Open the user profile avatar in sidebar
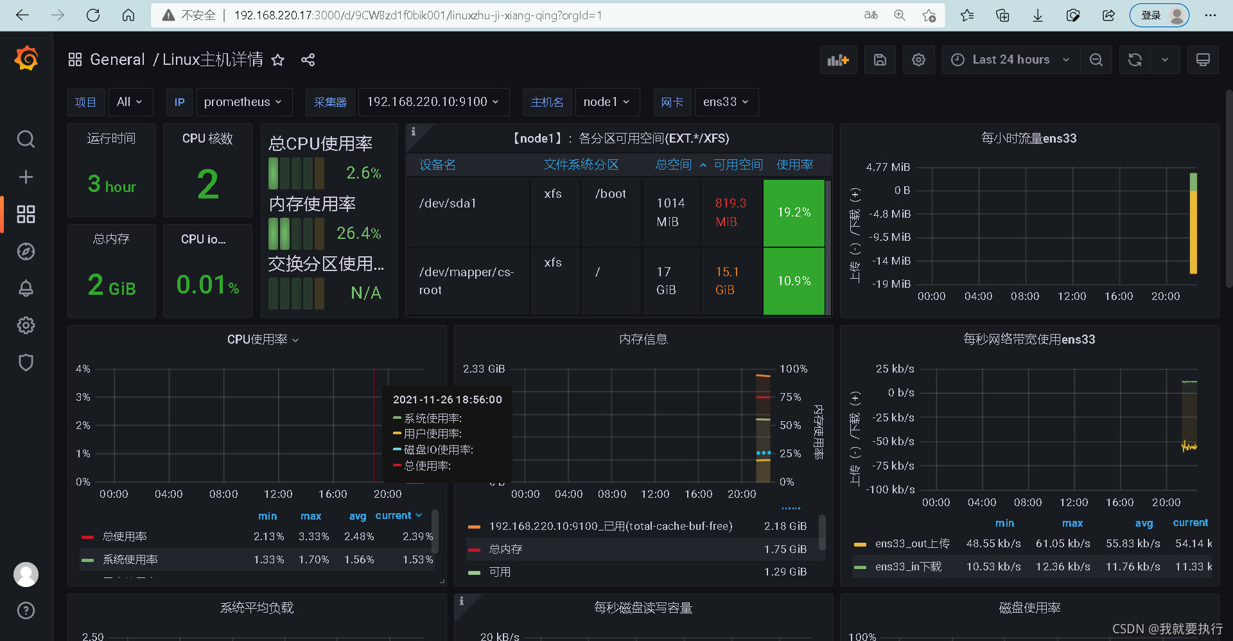Viewport: 1233px width, 641px height. [x=26, y=574]
